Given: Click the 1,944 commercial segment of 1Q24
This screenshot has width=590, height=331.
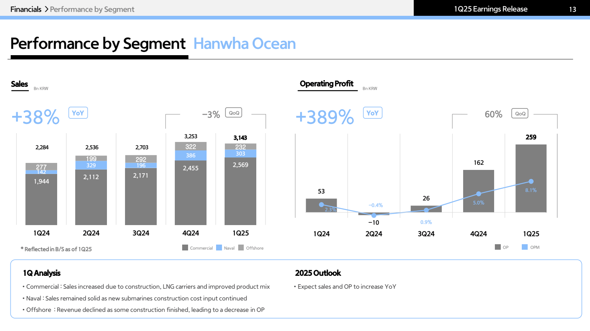Looking at the screenshot, I should pos(41,199).
